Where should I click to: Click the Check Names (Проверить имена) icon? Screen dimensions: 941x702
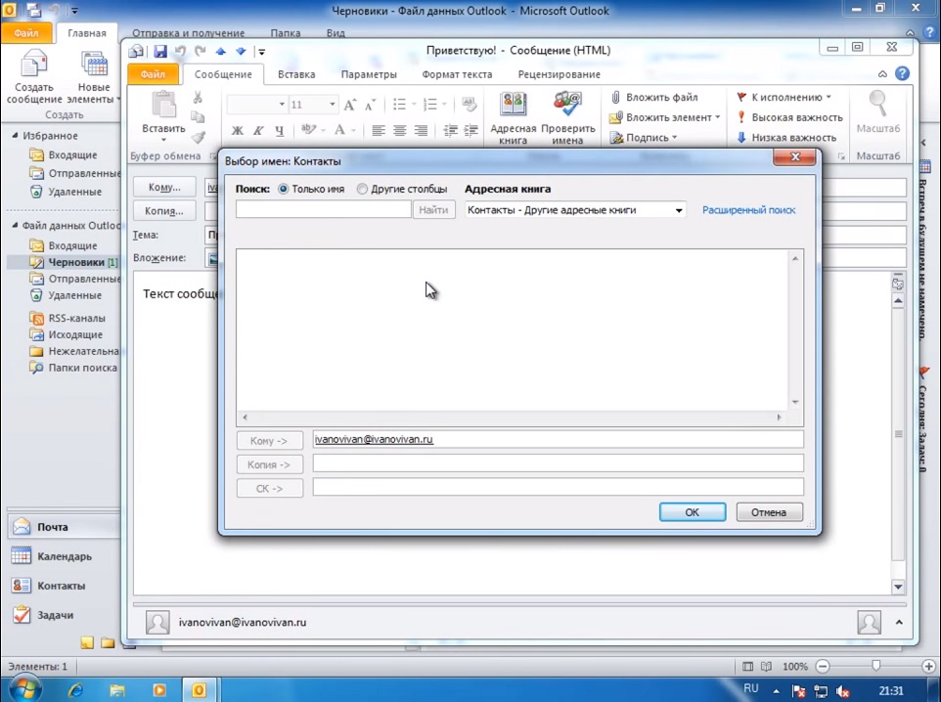click(x=567, y=106)
